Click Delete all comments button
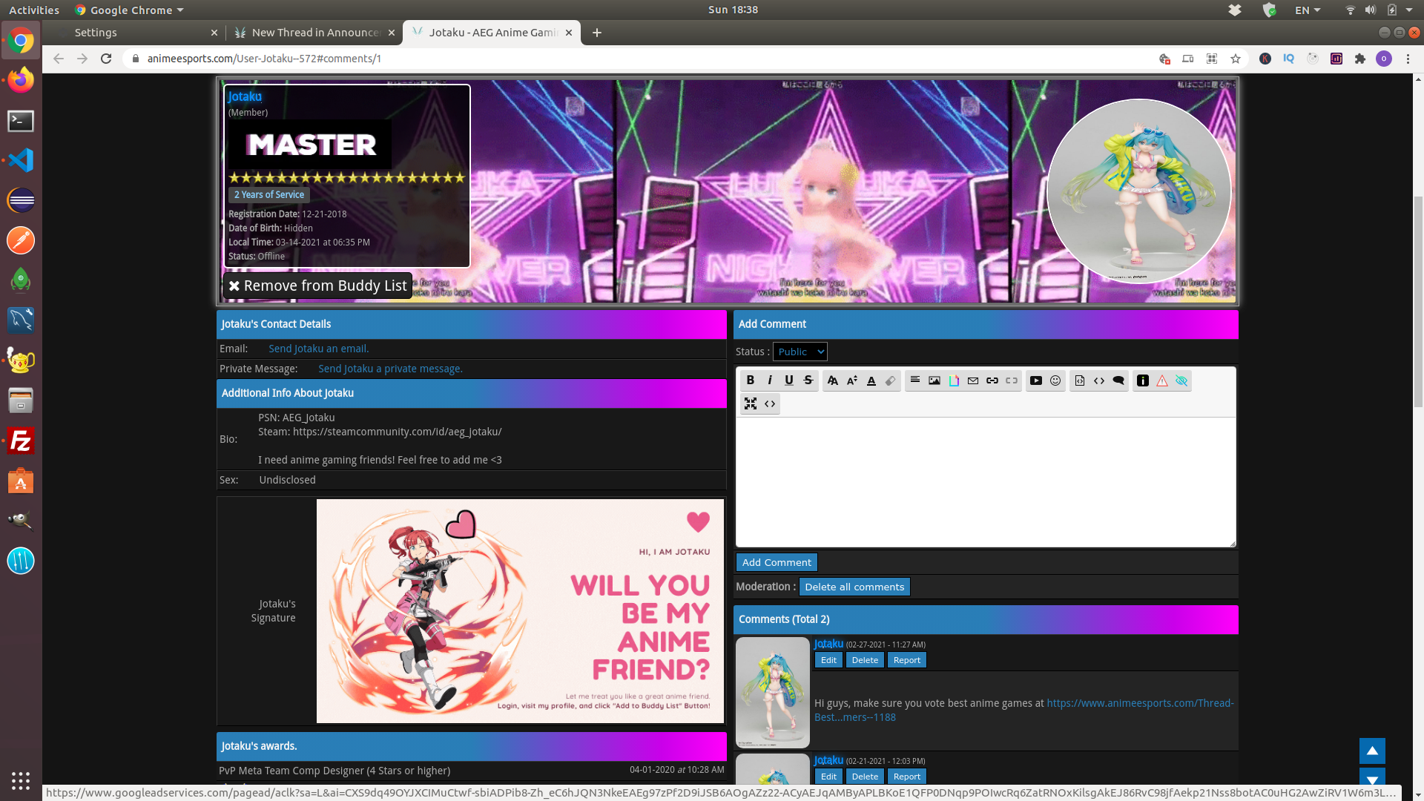Image resolution: width=1424 pixels, height=801 pixels. pyautogui.click(x=854, y=587)
